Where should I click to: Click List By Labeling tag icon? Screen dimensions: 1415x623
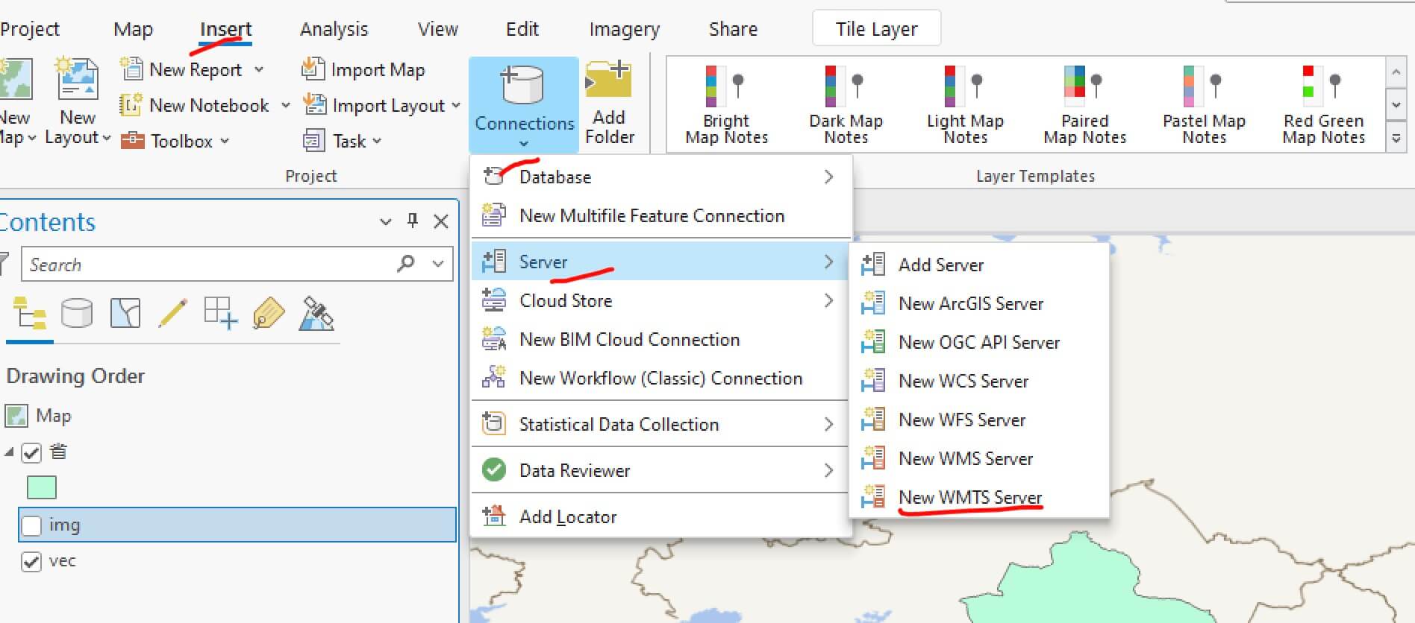(269, 314)
